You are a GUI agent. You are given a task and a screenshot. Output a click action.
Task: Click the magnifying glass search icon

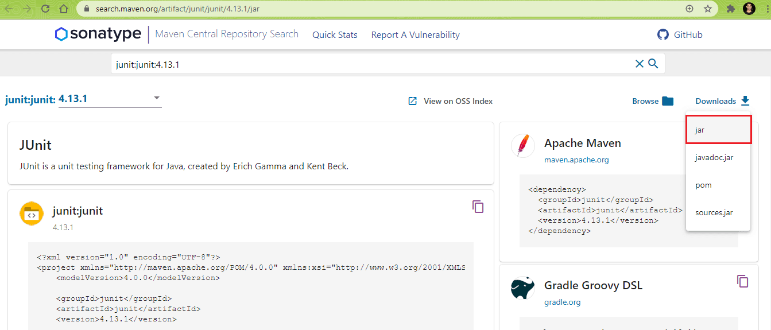point(653,64)
